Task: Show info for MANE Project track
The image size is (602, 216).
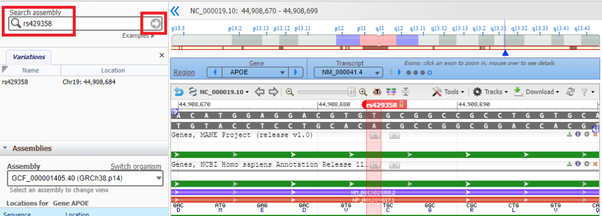Action: coord(578,134)
